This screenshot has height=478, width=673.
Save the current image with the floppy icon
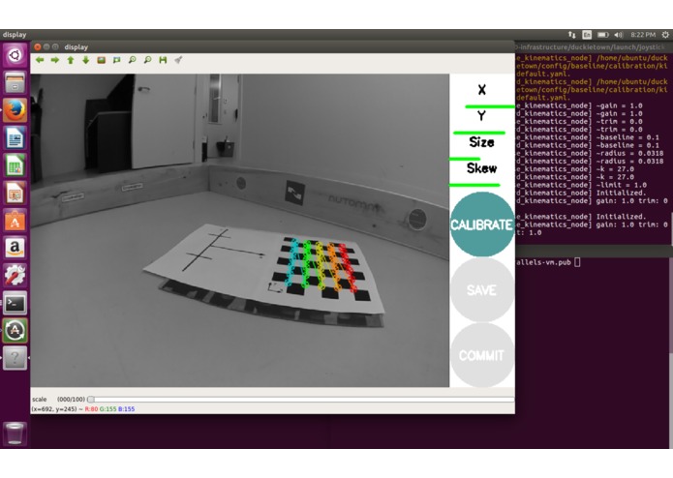coord(163,60)
